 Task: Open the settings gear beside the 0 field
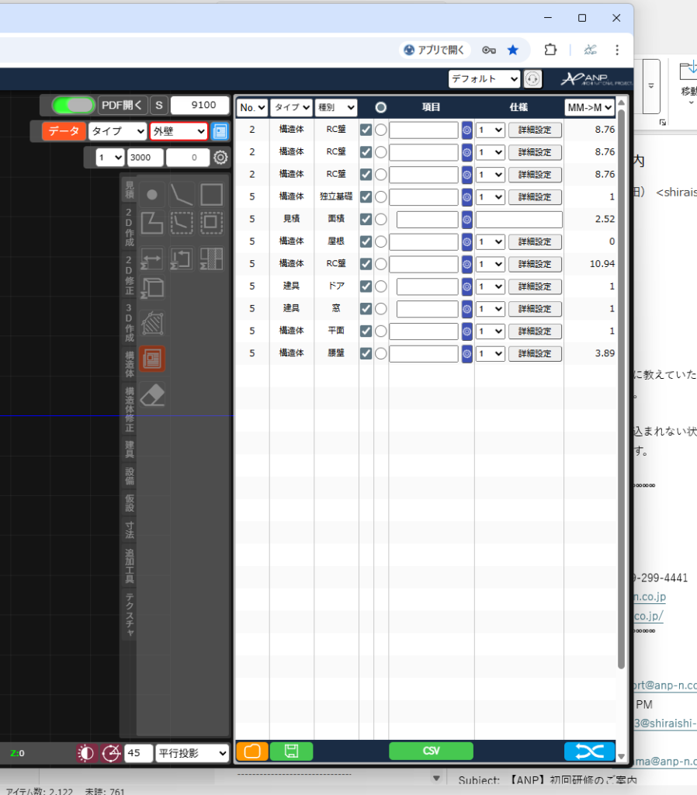(x=220, y=158)
